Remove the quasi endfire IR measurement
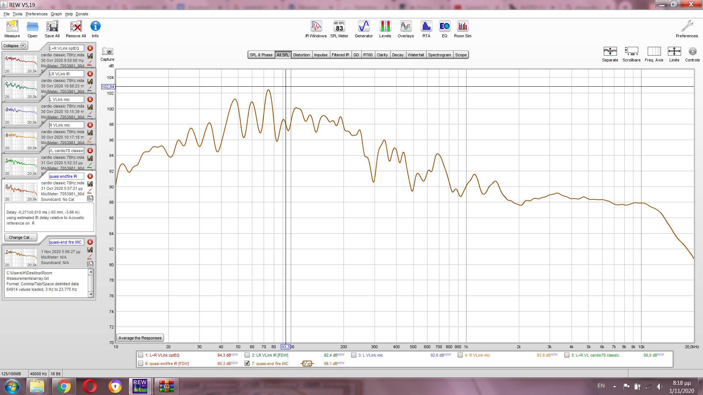 (90, 176)
